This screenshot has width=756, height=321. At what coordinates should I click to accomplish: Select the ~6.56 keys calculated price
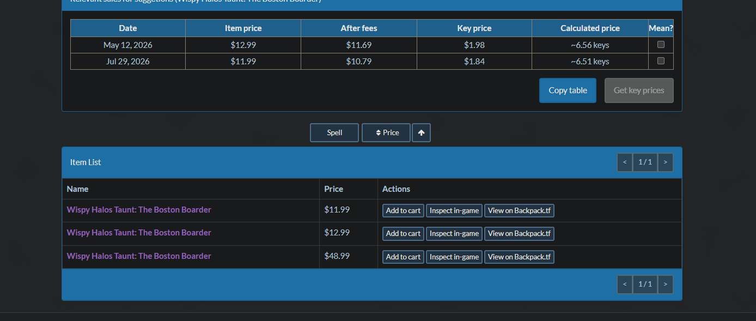590,45
